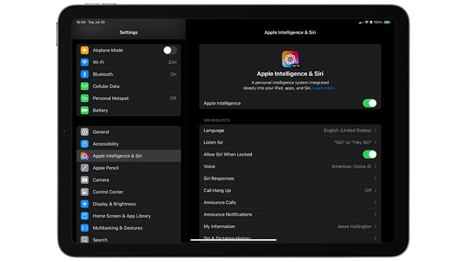467x262 pixels.
Task: Tap the Airplane Mode orange icon
Action: tap(85, 50)
